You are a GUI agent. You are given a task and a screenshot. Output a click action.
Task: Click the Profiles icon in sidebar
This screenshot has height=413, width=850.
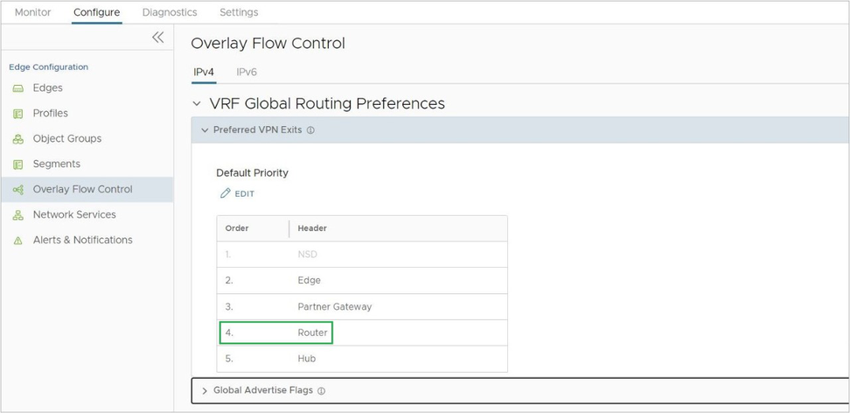point(17,114)
